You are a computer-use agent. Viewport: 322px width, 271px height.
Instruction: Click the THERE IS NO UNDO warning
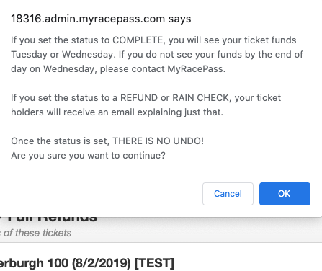coord(158,141)
